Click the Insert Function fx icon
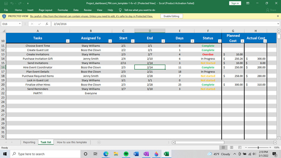The image size is (281, 158). [47, 24]
